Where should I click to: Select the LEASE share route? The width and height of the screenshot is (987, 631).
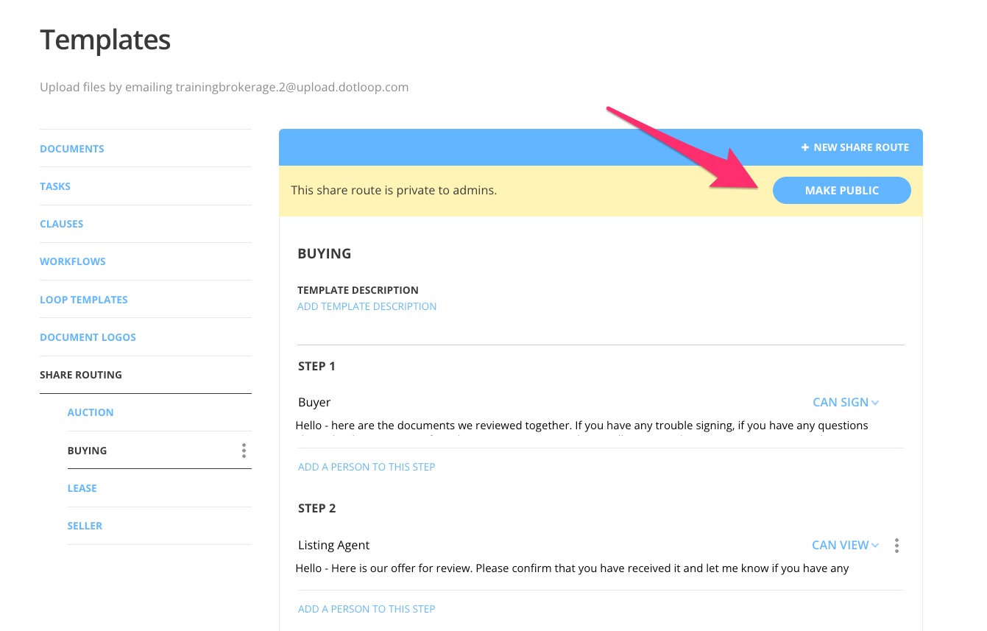click(x=82, y=487)
